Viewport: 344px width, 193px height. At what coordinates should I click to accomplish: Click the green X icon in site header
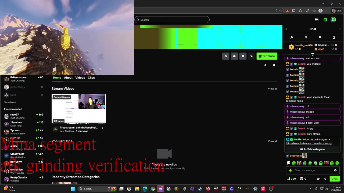(x=325, y=20)
